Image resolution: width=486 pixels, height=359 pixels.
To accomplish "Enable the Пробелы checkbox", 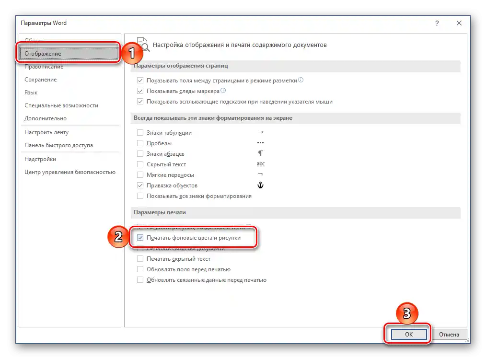I will tap(140, 143).
